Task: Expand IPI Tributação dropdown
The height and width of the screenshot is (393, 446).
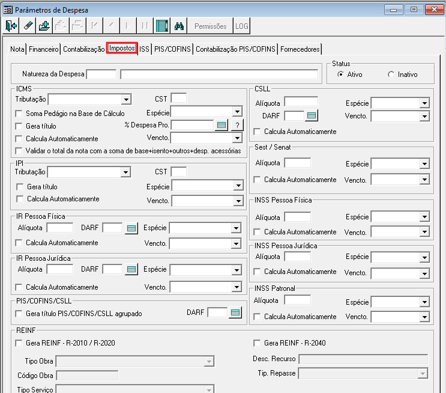Action: [125, 172]
